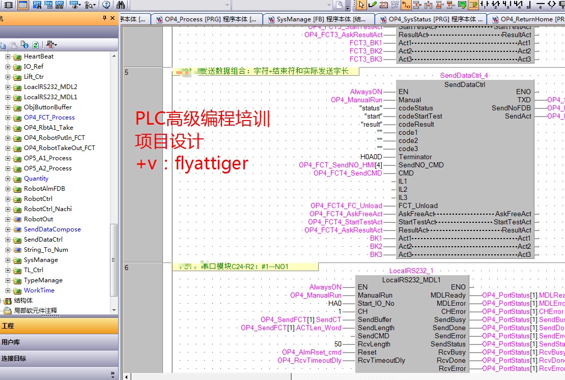Screen dimensions: 565x380
Task: Select the horizontal line tool numbered 6
Action: [x=540, y=5]
